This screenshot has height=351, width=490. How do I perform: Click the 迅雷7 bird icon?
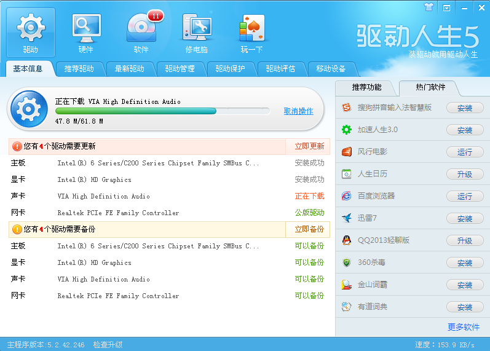(x=347, y=218)
